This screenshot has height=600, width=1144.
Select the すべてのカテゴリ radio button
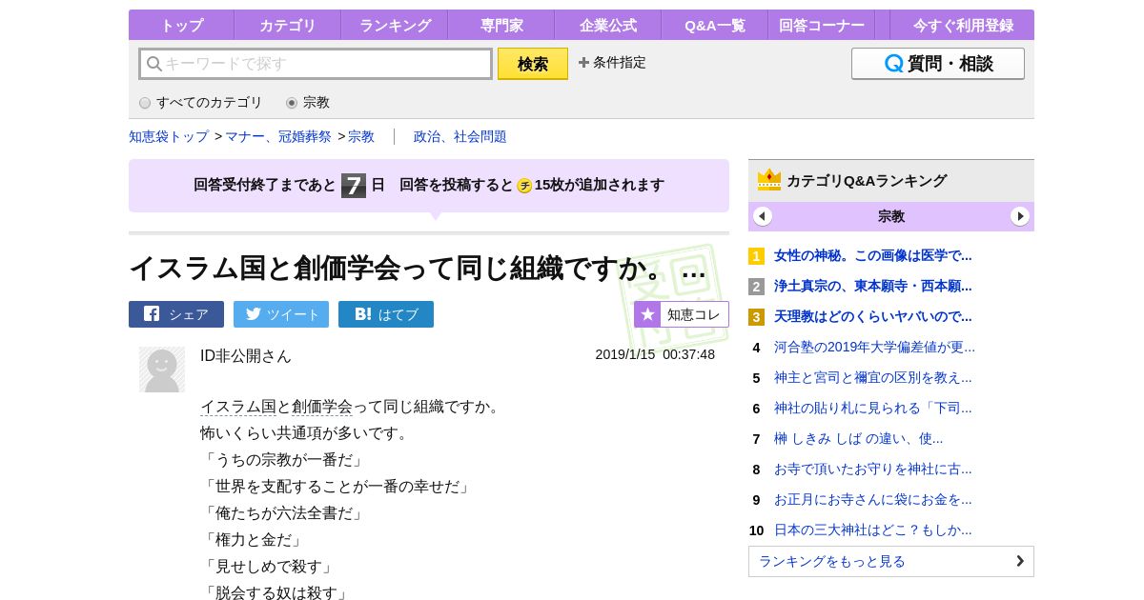tap(145, 103)
